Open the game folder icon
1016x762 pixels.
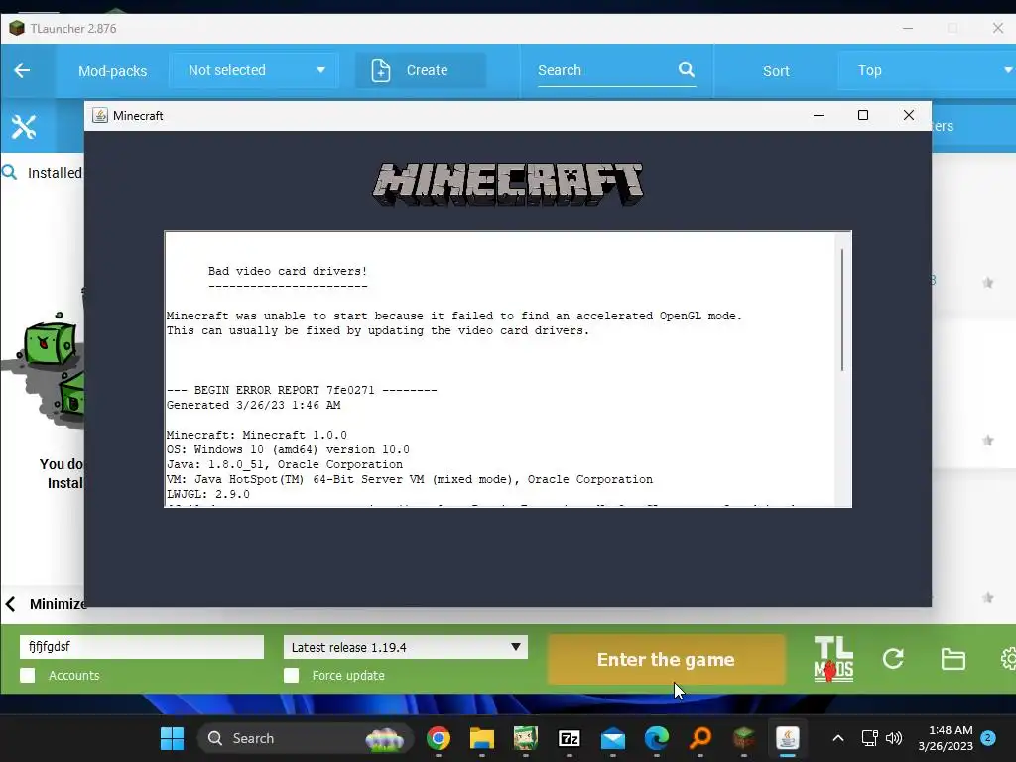click(x=953, y=659)
